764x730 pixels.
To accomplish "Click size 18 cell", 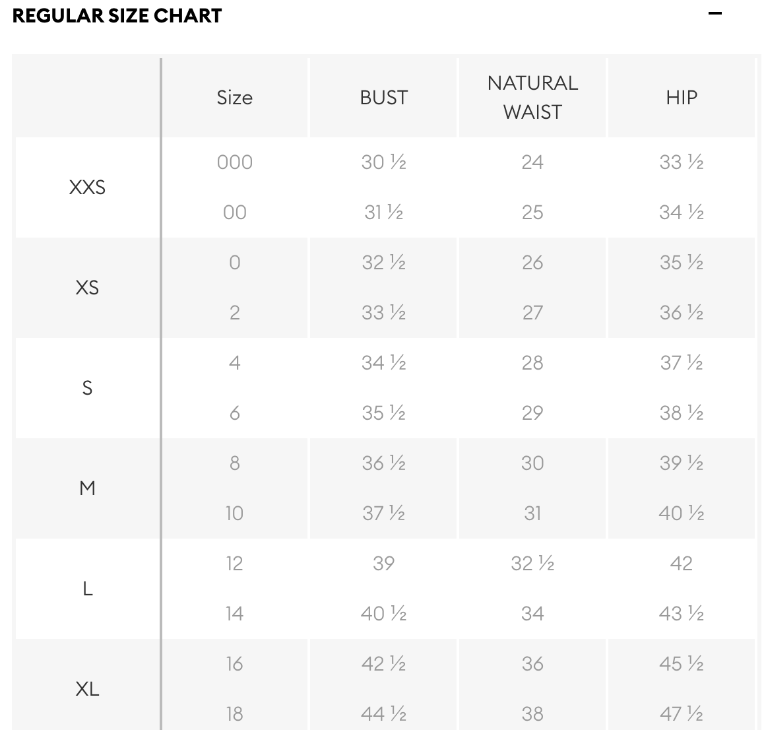I will click(234, 714).
